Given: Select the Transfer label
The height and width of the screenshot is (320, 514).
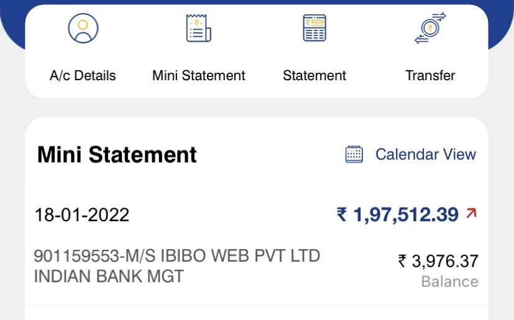Looking at the screenshot, I should coord(430,76).
